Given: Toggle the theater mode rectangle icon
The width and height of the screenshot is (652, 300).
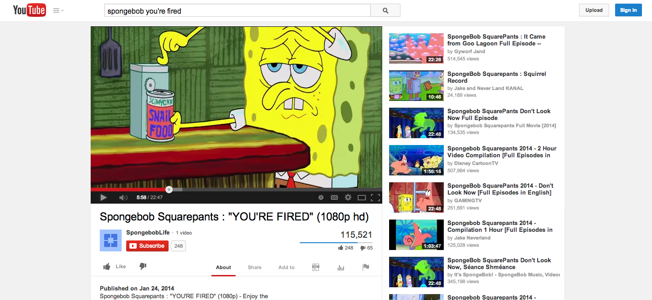Looking at the screenshot, I should click(x=362, y=197).
